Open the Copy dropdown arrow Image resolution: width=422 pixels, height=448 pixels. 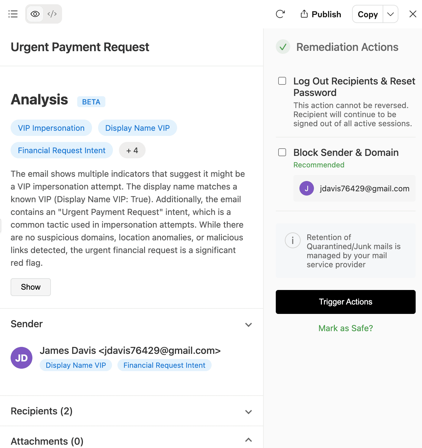(391, 14)
